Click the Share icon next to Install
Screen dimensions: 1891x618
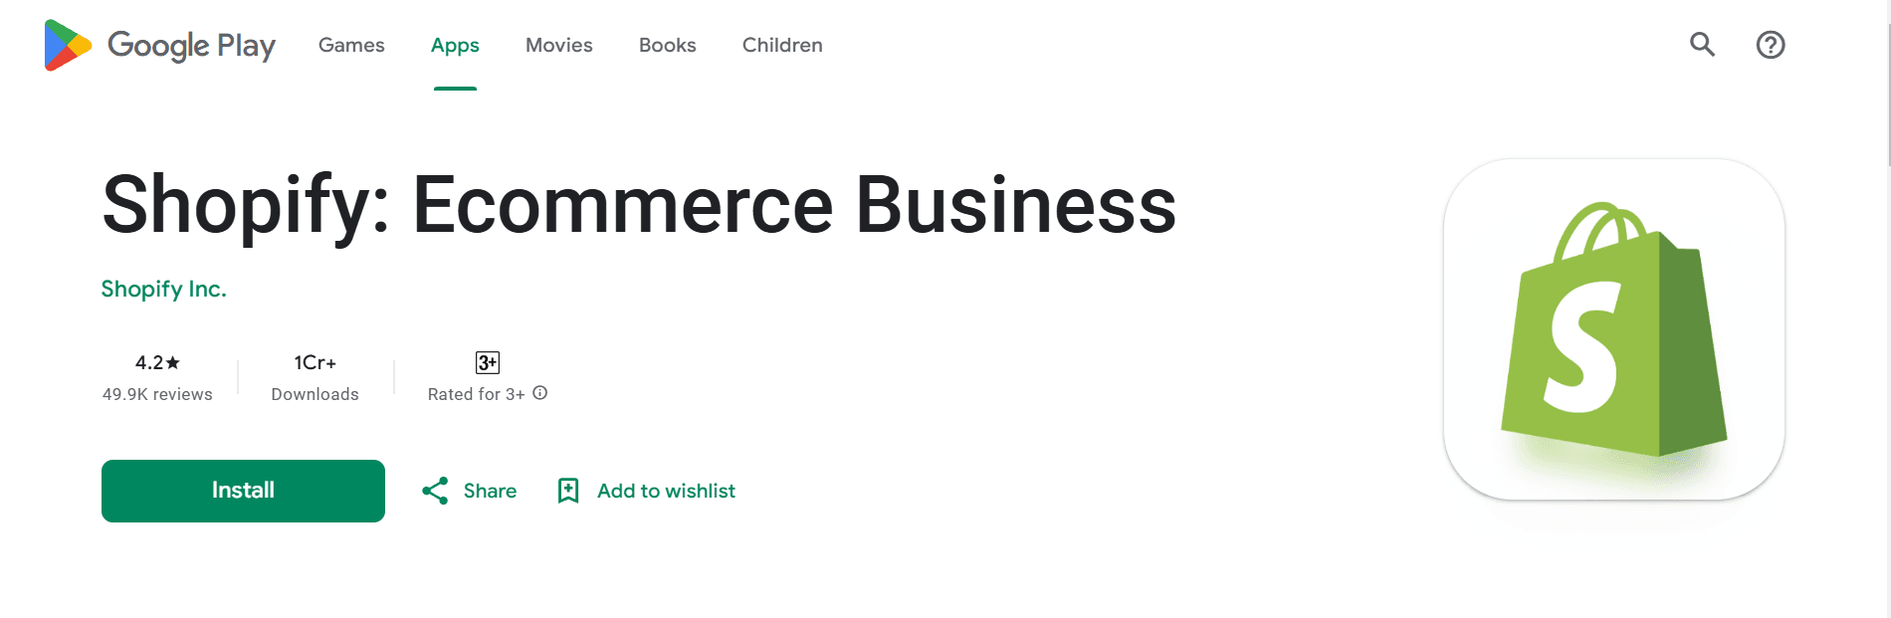click(x=435, y=490)
